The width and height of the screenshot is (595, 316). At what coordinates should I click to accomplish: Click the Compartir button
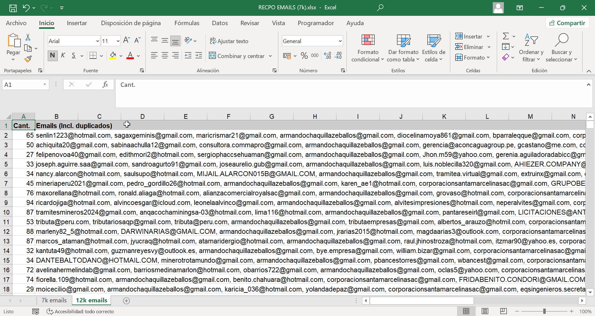(x=567, y=23)
